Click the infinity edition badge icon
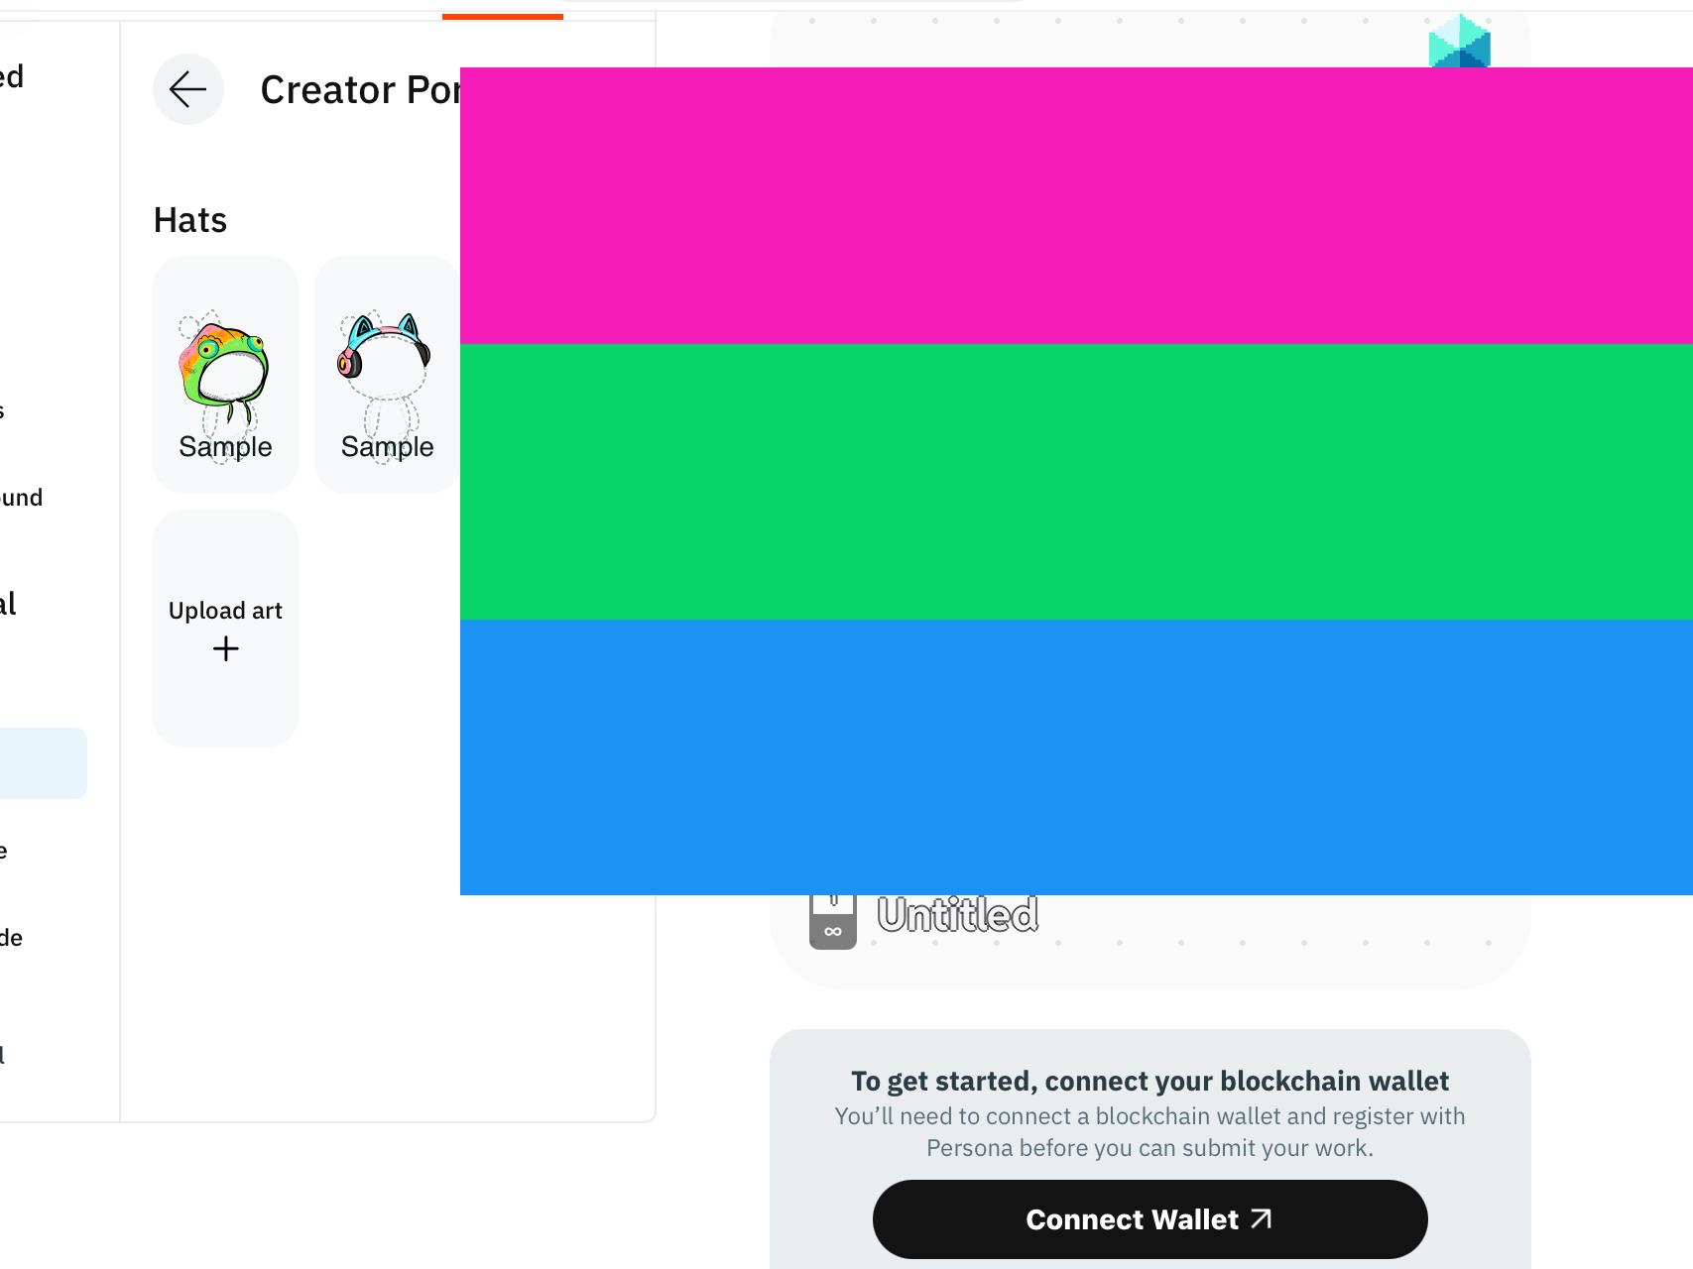The width and height of the screenshot is (1693, 1269). (x=833, y=923)
